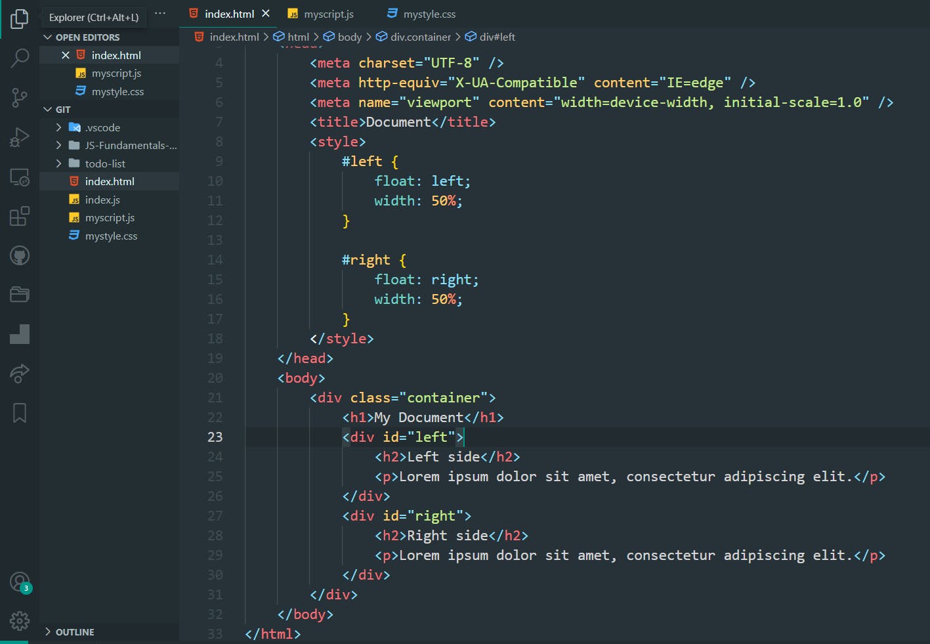Click the charset="UTF-8" attribute

click(x=419, y=63)
